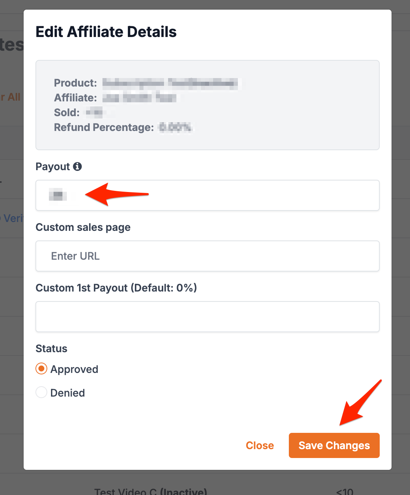The width and height of the screenshot is (410, 495).
Task: Select the Denied status radio button
Action: click(x=41, y=393)
